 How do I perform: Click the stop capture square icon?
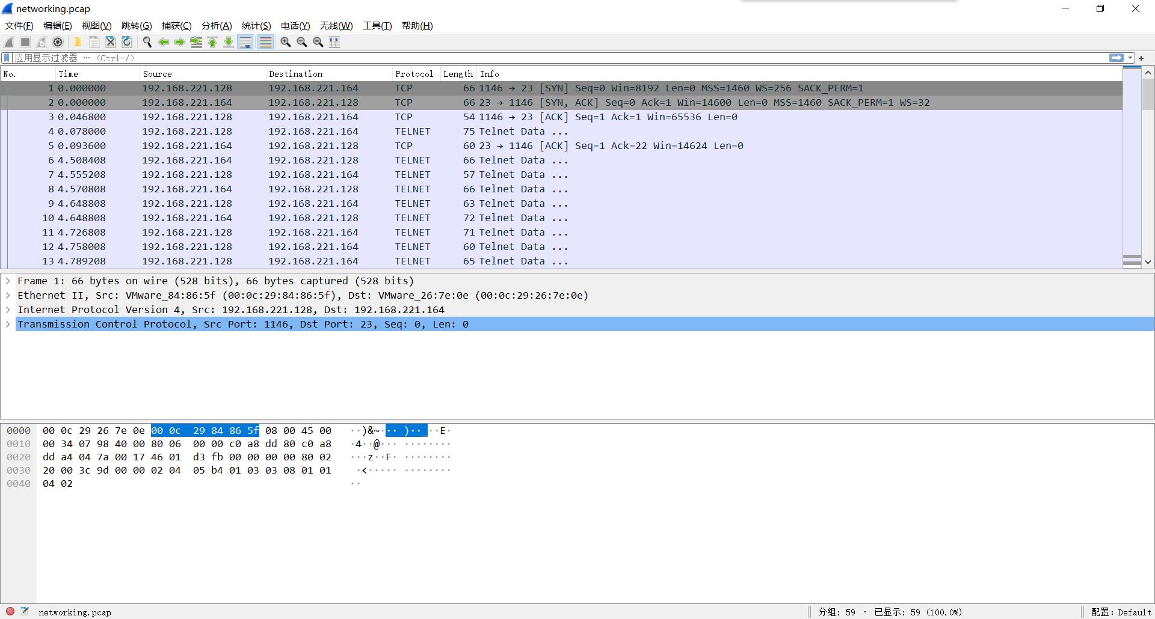[x=25, y=42]
